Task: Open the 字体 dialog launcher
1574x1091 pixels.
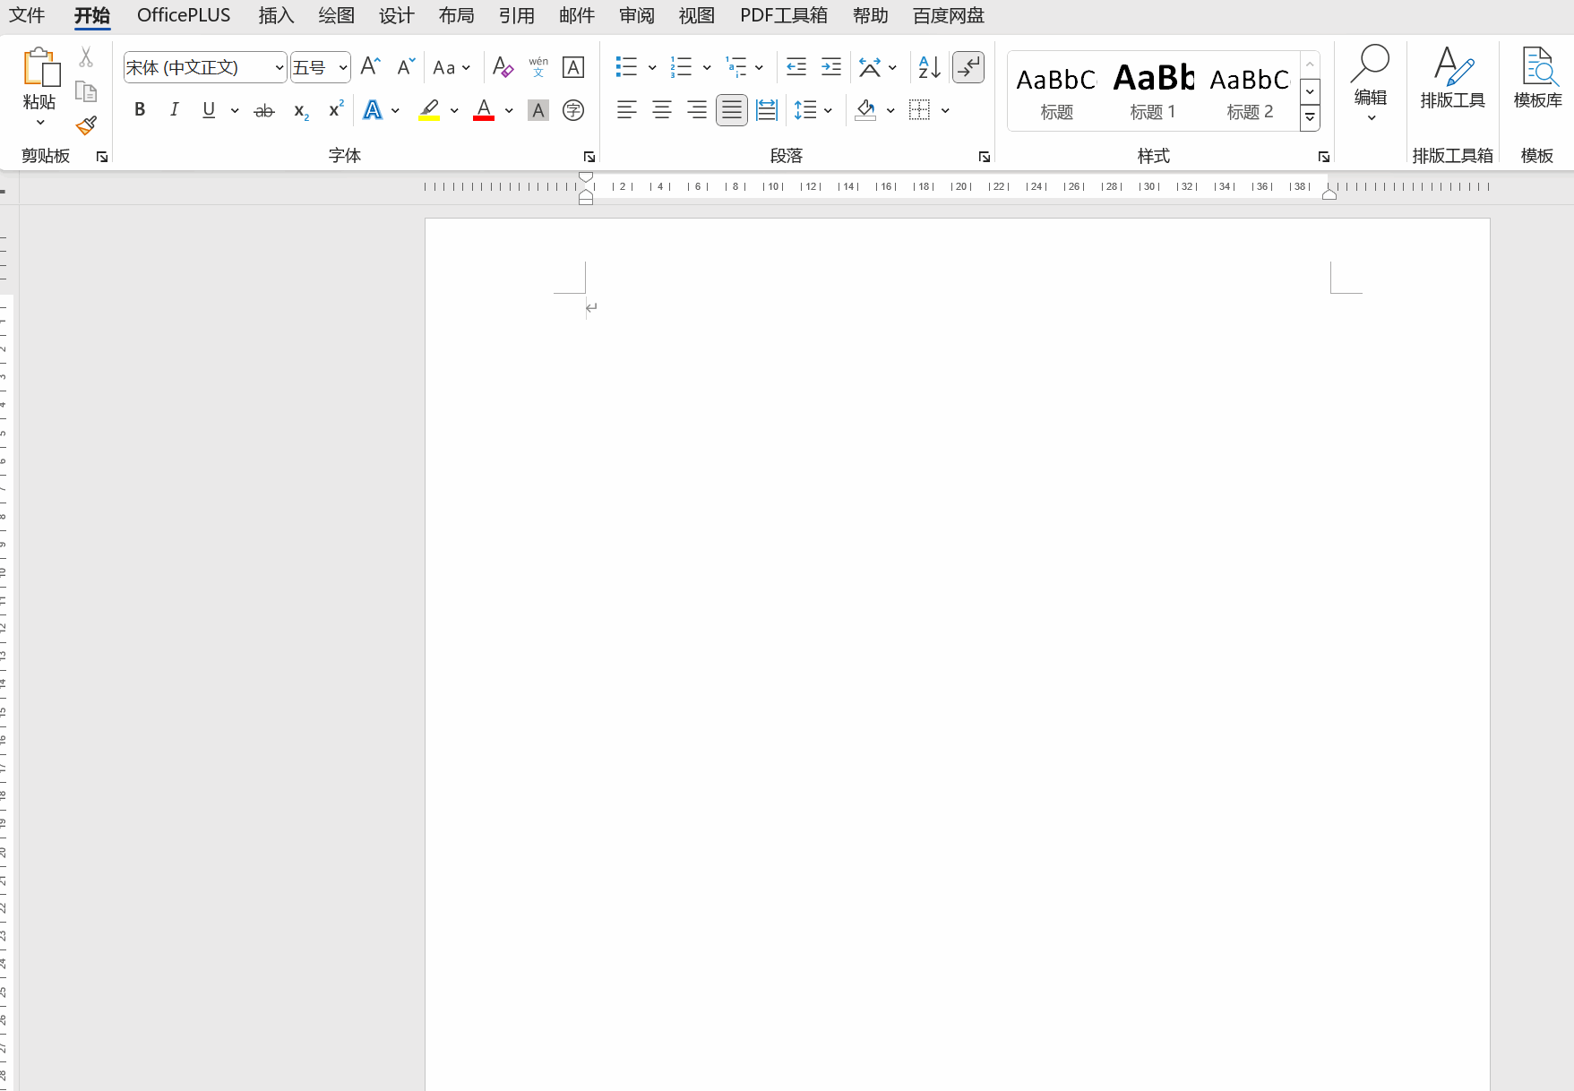Action: tap(589, 157)
